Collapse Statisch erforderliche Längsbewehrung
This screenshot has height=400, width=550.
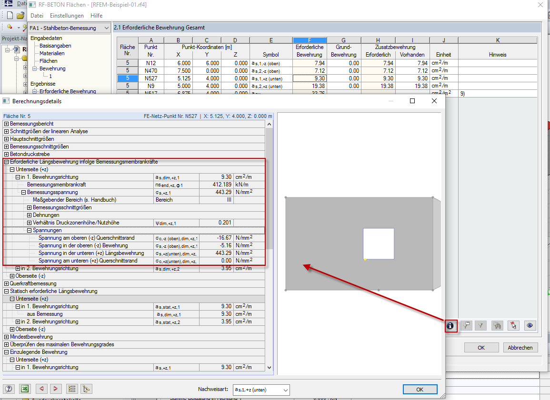tap(6, 291)
